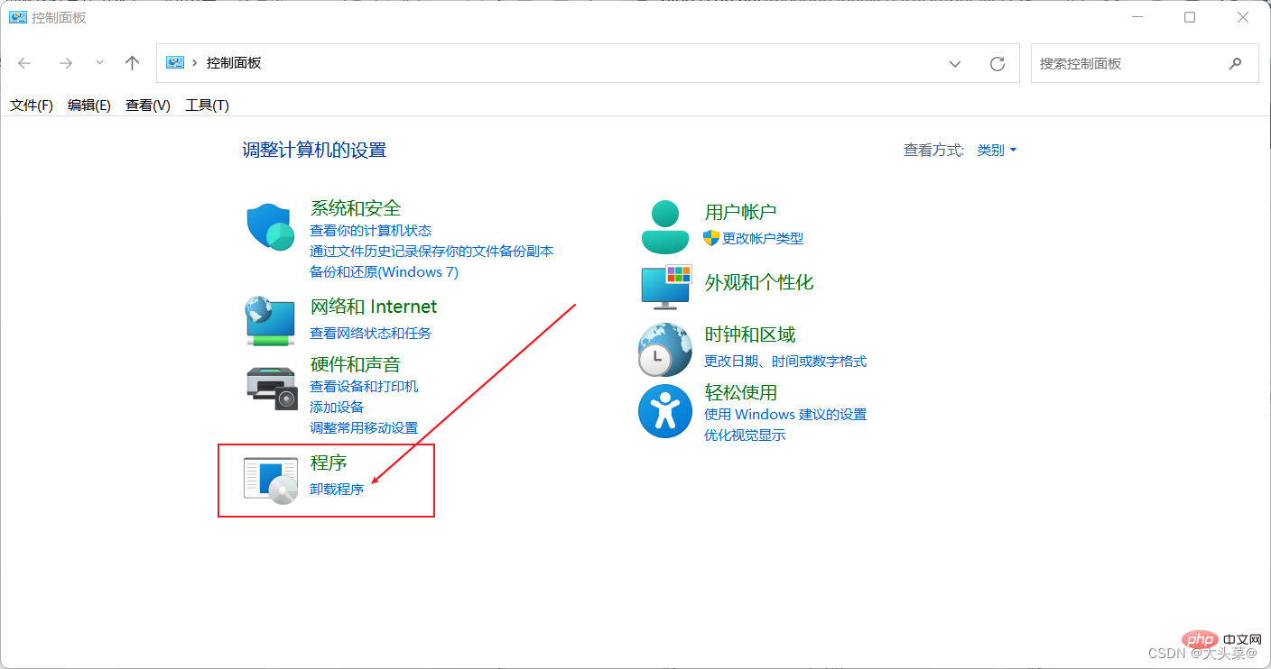Click the 查看你的计算机状态 link
The width and height of the screenshot is (1271, 669).
[371, 231]
